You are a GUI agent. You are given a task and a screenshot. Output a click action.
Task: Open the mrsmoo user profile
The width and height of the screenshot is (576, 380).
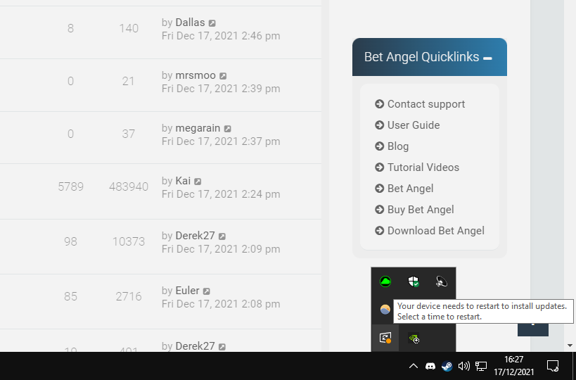[196, 75]
